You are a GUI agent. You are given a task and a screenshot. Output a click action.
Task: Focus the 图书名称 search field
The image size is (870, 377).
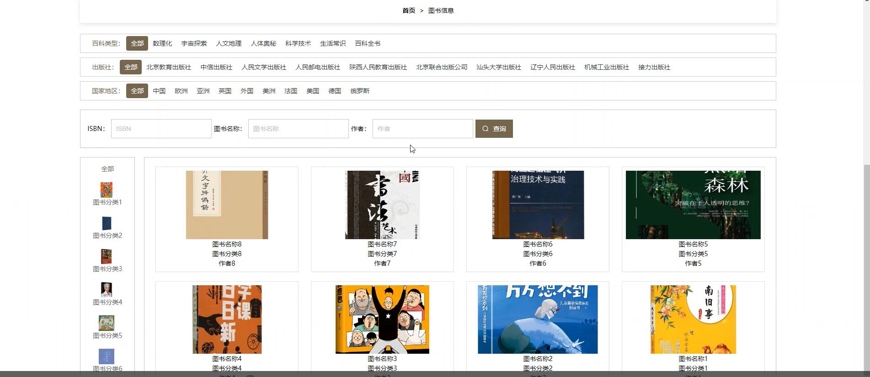pyautogui.click(x=299, y=129)
